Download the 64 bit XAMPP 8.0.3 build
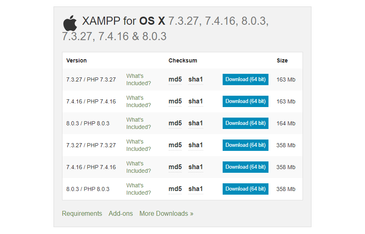The height and width of the screenshot is (234, 365). (245, 123)
